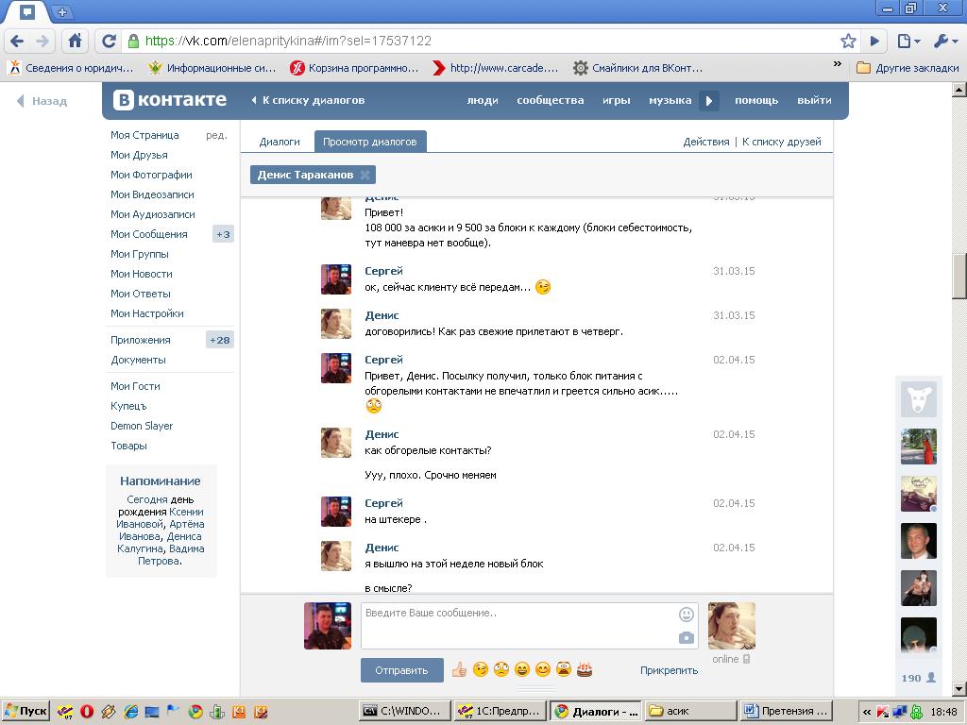Expand hidden system tray icons
Image resolution: width=967 pixels, height=725 pixels.
[867, 712]
